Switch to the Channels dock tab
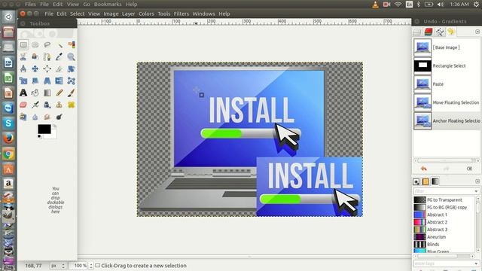The height and width of the screenshot is (271, 482). [429, 32]
